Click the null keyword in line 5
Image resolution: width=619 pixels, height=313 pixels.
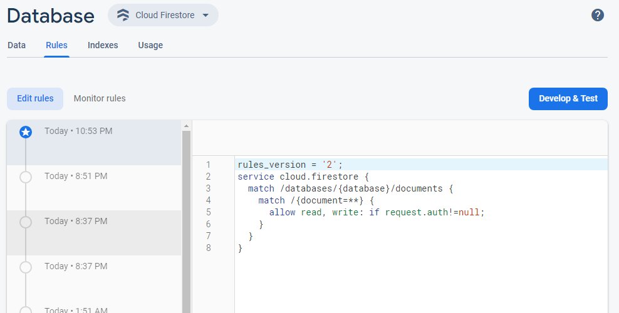click(469, 212)
